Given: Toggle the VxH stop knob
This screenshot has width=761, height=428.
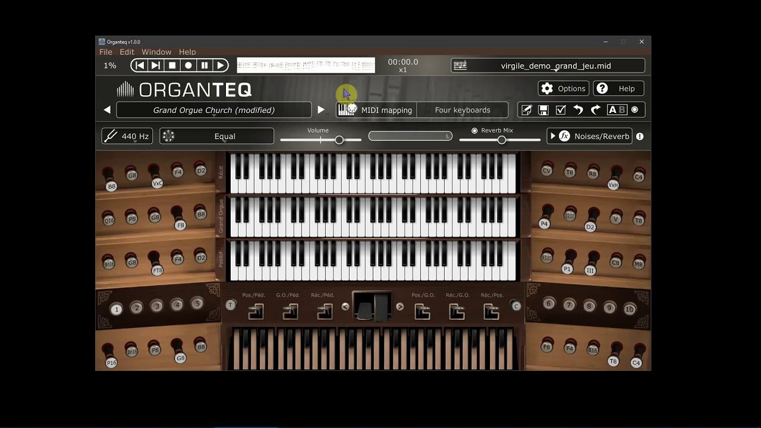Looking at the screenshot, I should click(613, 184).
